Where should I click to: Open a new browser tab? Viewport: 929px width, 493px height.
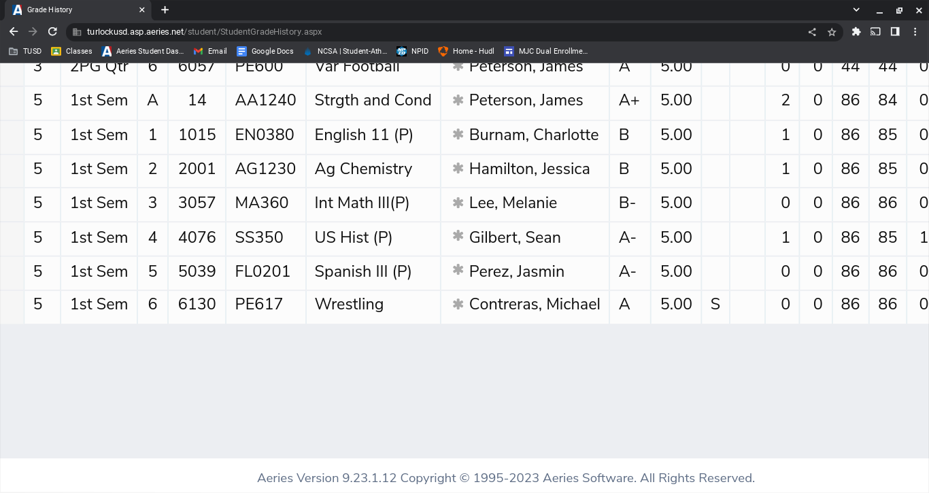tap(165, 10)
